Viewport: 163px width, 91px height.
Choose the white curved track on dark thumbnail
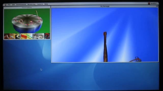click(x=18, y=36)
